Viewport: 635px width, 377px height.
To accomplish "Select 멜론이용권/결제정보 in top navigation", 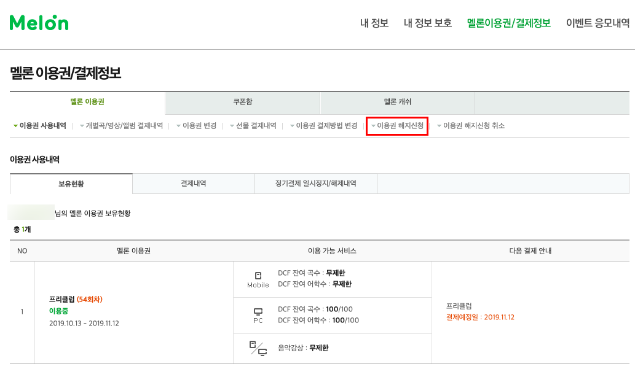I will pos(508,23).
